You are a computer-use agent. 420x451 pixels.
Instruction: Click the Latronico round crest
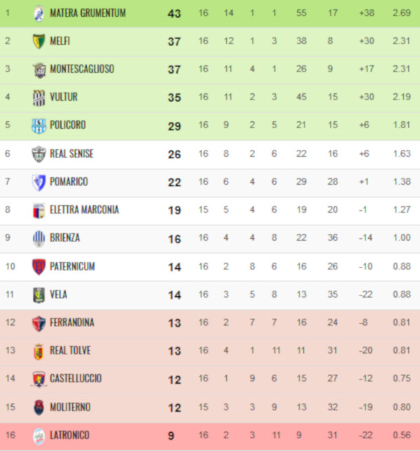(x=38, y=436)
